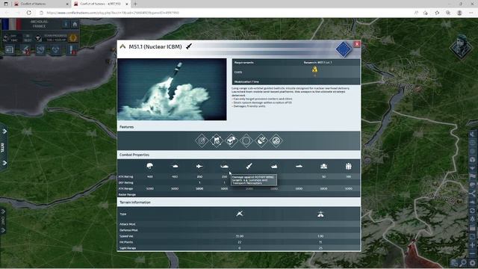Expand the Chat side panel

[3, 220]
